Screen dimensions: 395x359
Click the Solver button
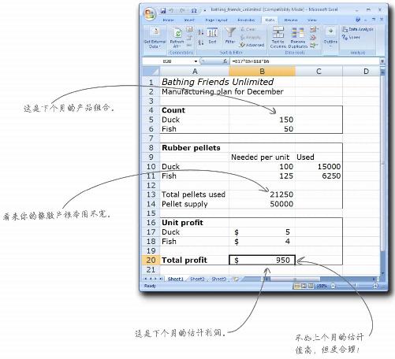(x=351, y=37)
